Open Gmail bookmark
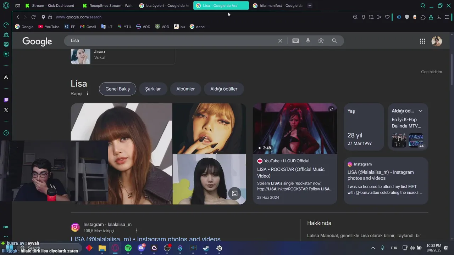Screen dimensions: 454x255 pos(88,27)
